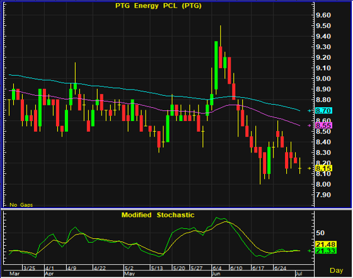Click the 50 level on stochastic axis

[x=320, y=233]
